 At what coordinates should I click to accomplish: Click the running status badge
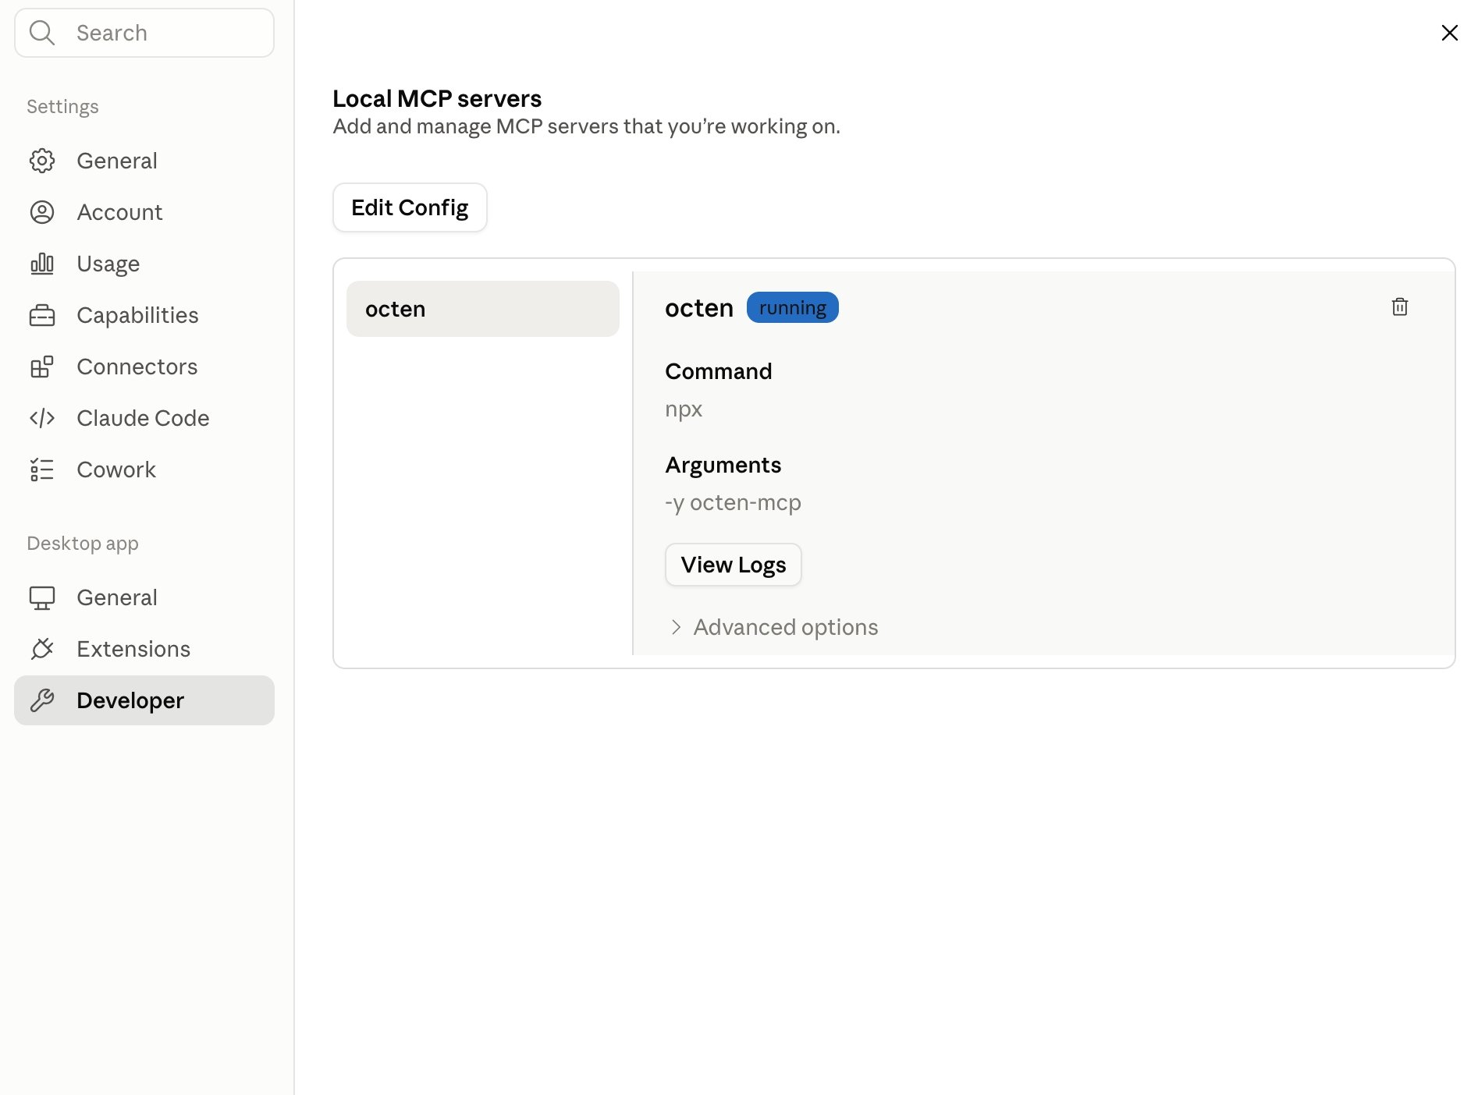click(792, 307)
